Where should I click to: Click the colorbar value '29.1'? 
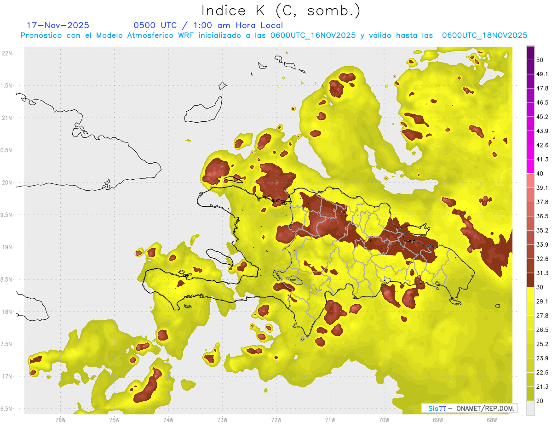[542, 301]
